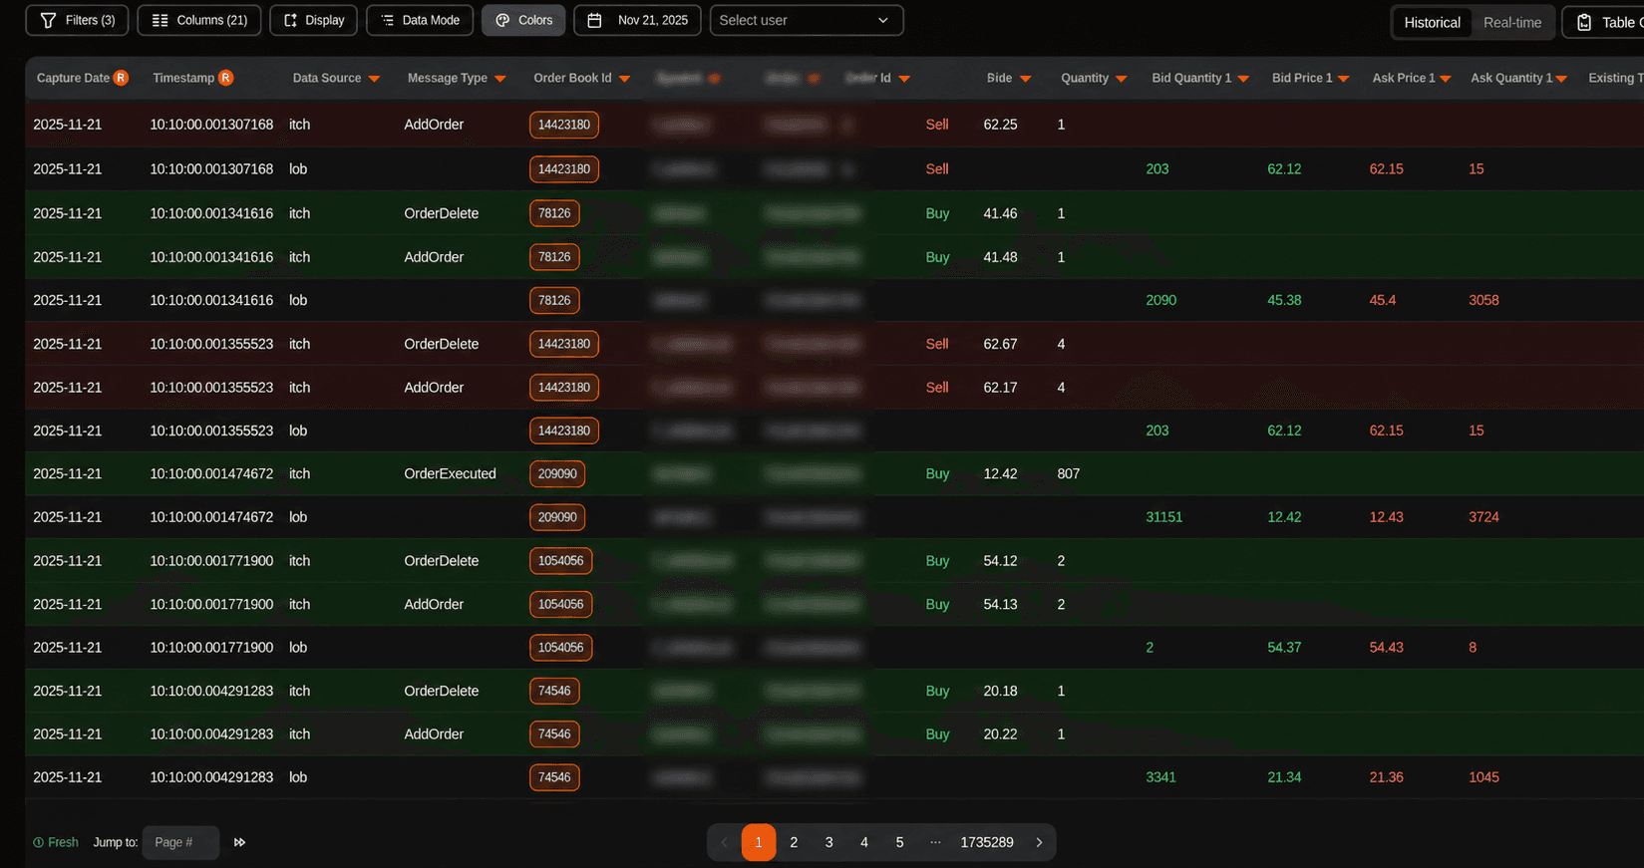Click the funnel icon in Filters button
The image size is (1644, 868).
tap(48, 20)
